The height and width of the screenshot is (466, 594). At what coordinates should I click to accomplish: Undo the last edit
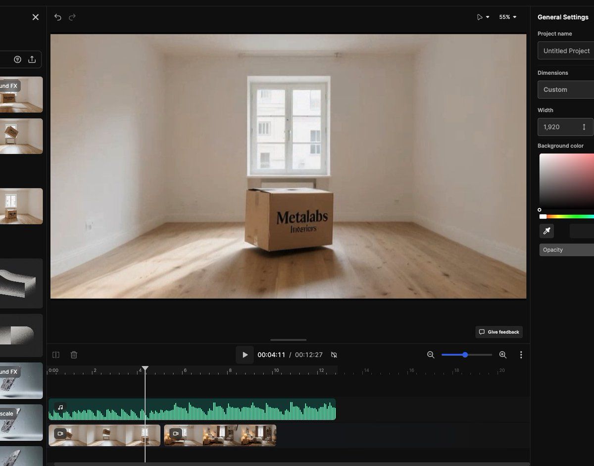coord(57,17)
